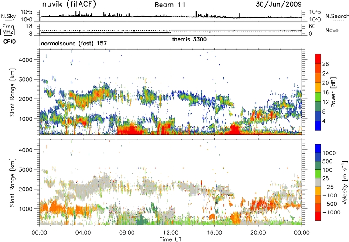Click the 04:00 time axis label
Image resolution: width=349 pixels, height=242 pixels.
(x=83, y=233)
